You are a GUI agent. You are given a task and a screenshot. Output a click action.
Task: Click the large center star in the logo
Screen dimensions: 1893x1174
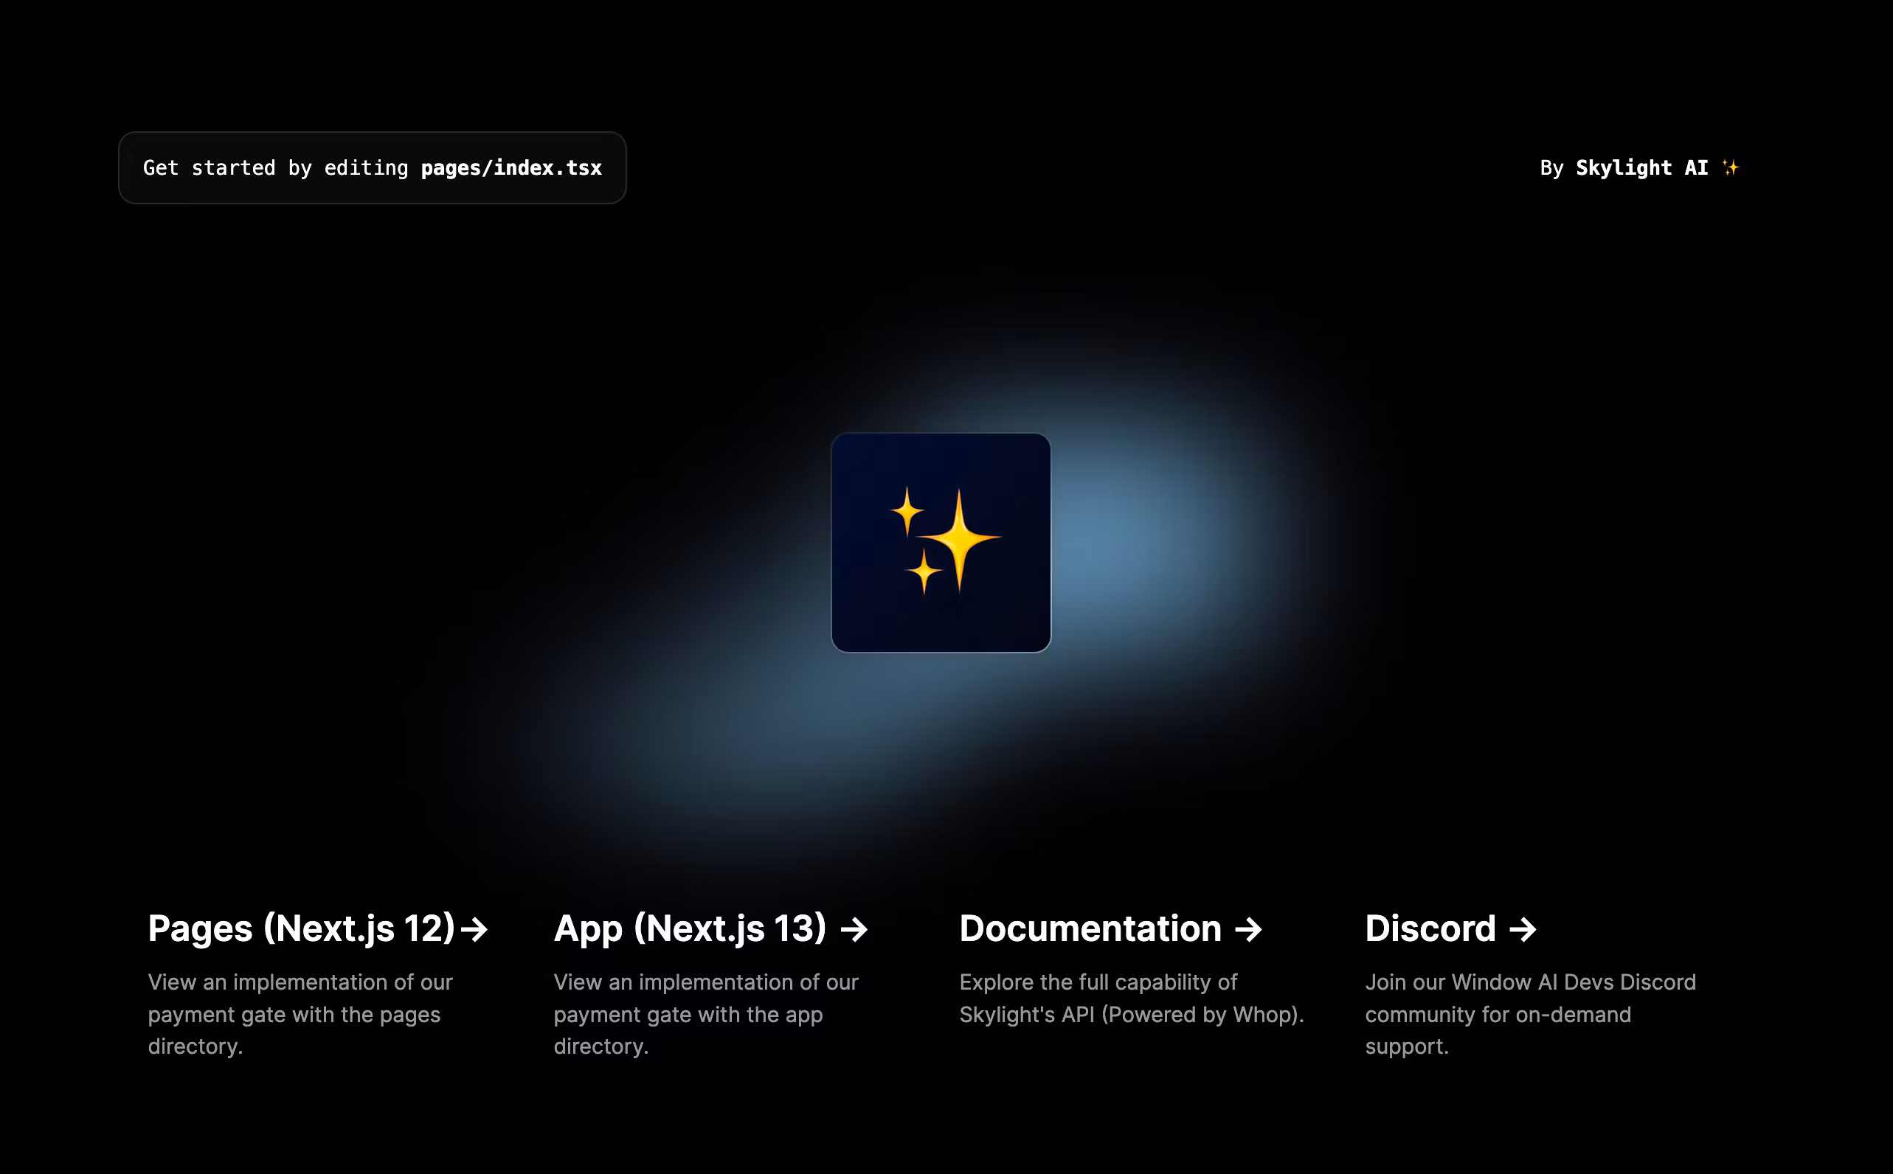[x=960, y=538]
